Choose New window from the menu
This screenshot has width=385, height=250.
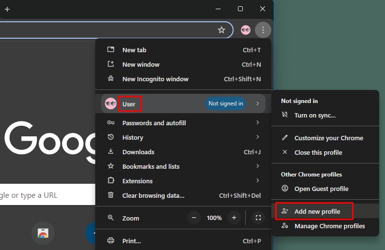click(x=141, y=65)
